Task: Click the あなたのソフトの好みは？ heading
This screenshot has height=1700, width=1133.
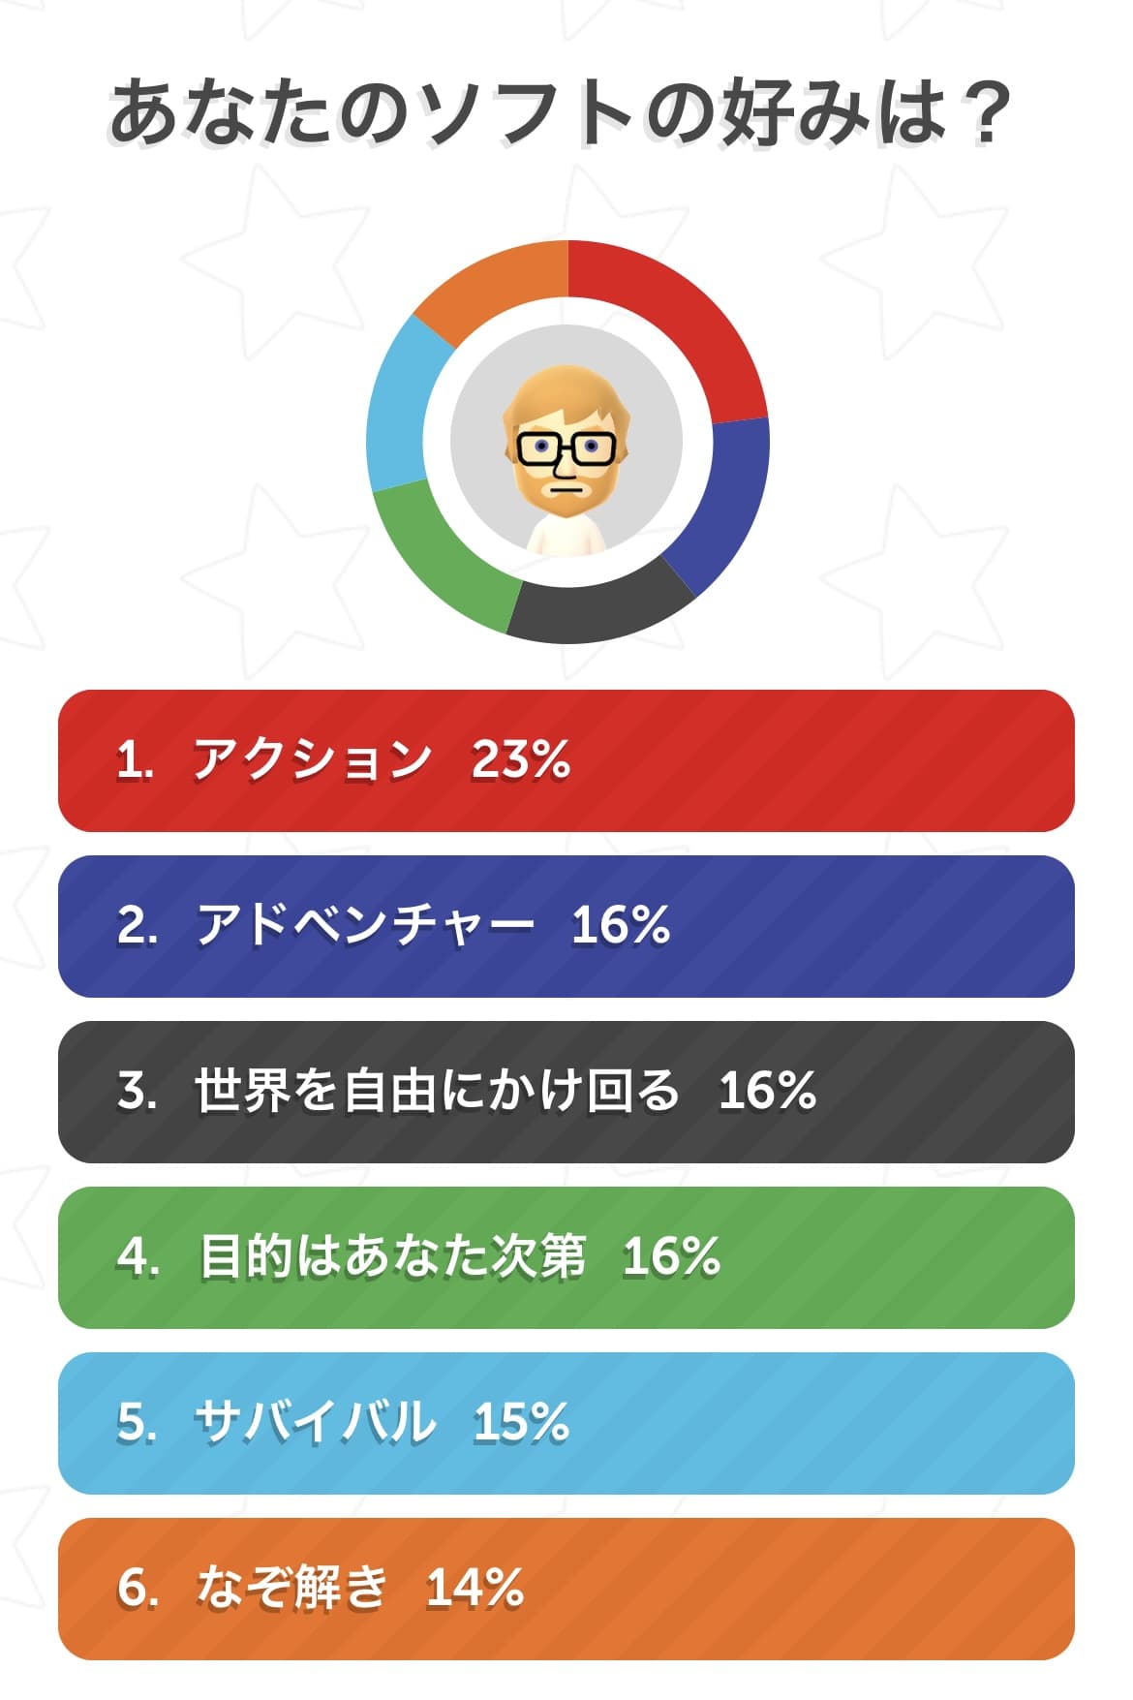Action: 560,114
